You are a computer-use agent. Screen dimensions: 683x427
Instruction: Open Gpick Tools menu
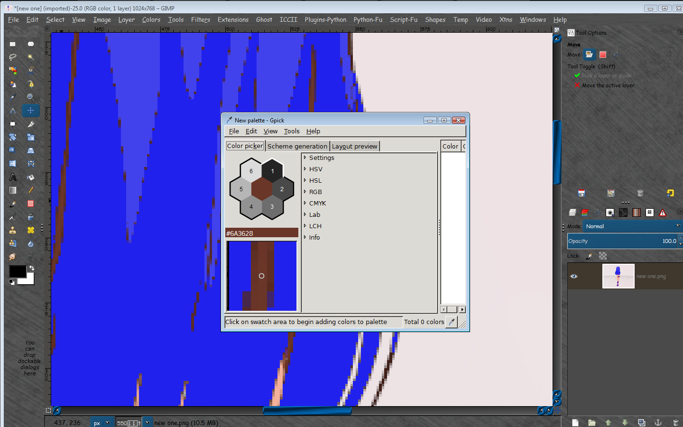292,131
